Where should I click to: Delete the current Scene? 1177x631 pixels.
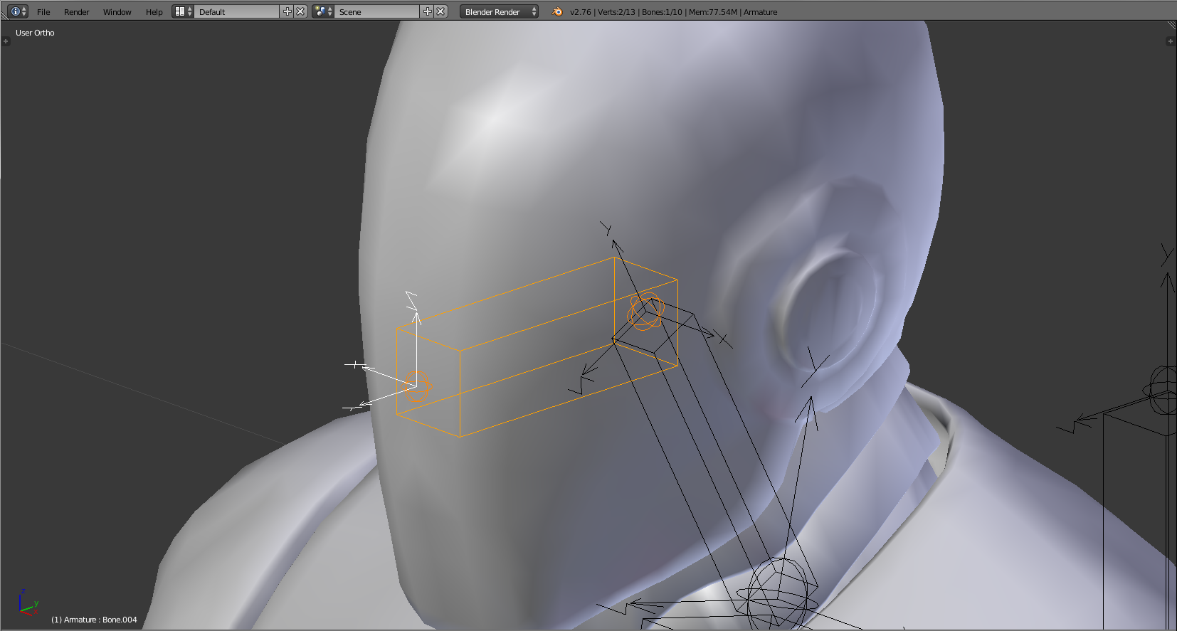pos(440,11)
